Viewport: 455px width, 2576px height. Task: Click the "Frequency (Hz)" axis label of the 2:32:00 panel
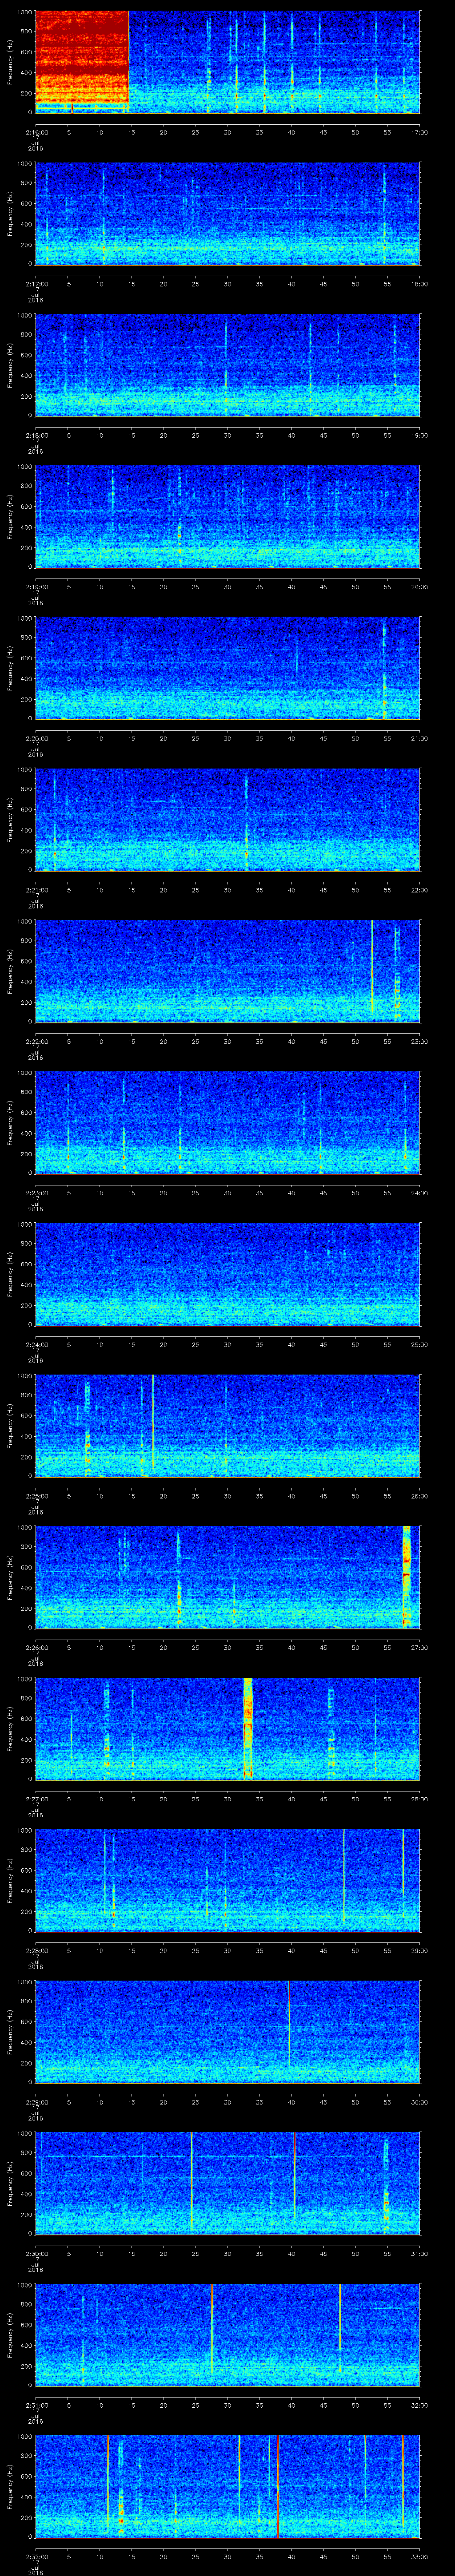[10, 2487]
